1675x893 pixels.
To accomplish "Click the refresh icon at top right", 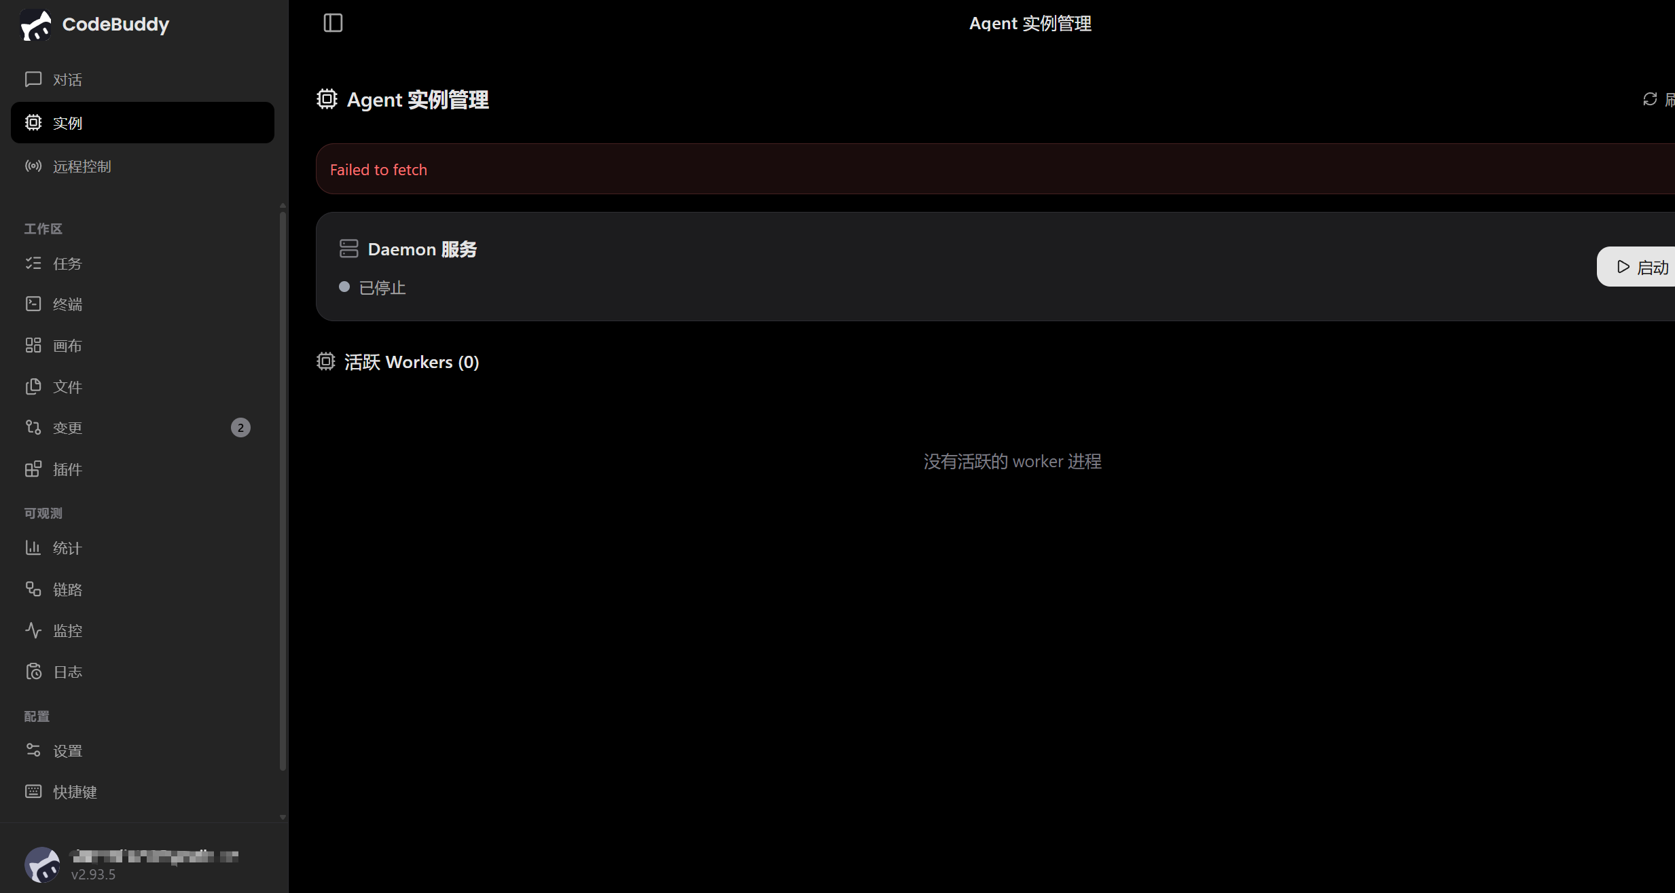I will 1650,99.
